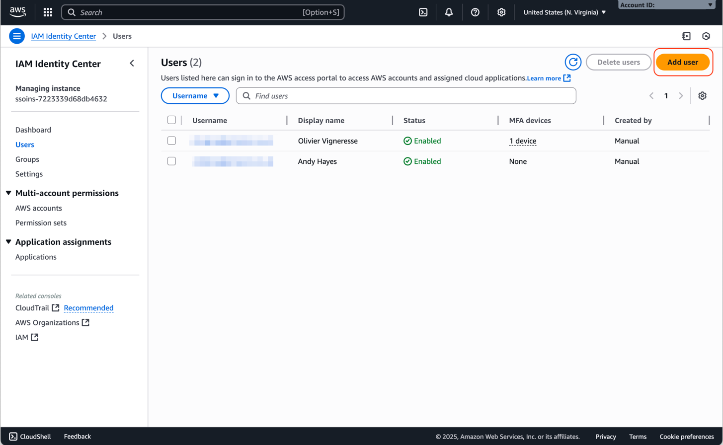Click the Learn more external link icon
The image size is (723, 445).
coord(567,78)
